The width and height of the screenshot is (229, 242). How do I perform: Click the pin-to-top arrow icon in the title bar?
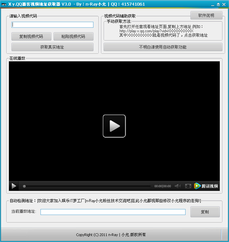(218, 5)
